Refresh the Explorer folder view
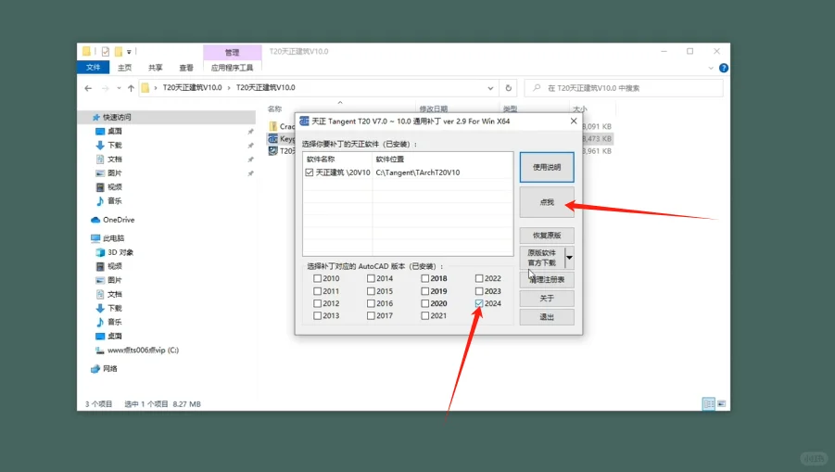Screen dimensions: 835x472 (509, 88)
